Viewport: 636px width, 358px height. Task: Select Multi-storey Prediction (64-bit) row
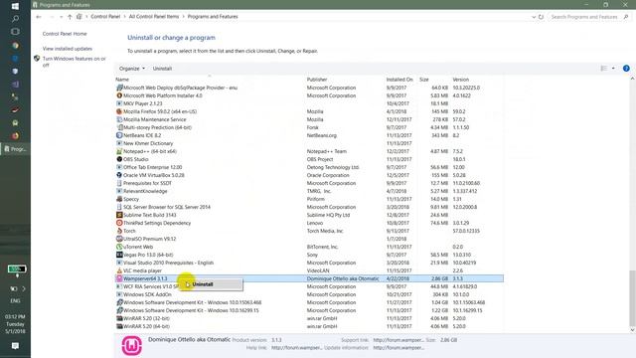coord(309,127)
